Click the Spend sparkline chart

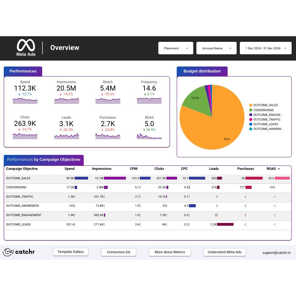tap(25, 101)
